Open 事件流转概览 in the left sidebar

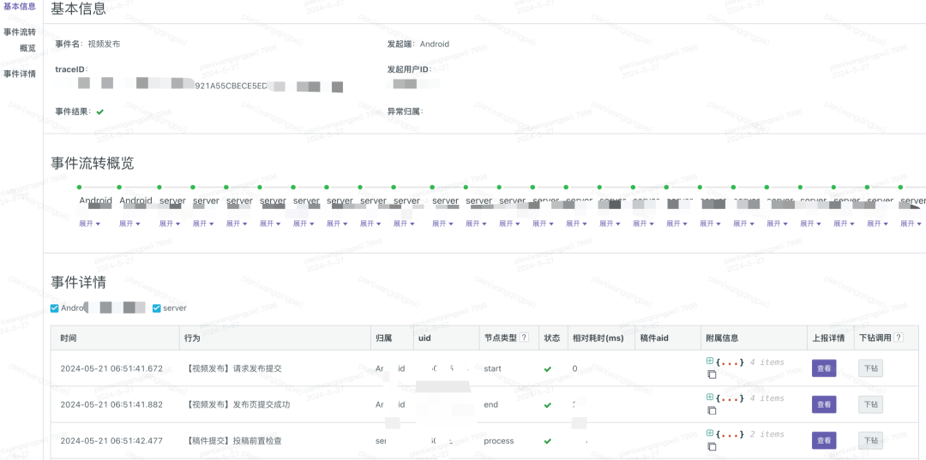click(x=20, y=39)
